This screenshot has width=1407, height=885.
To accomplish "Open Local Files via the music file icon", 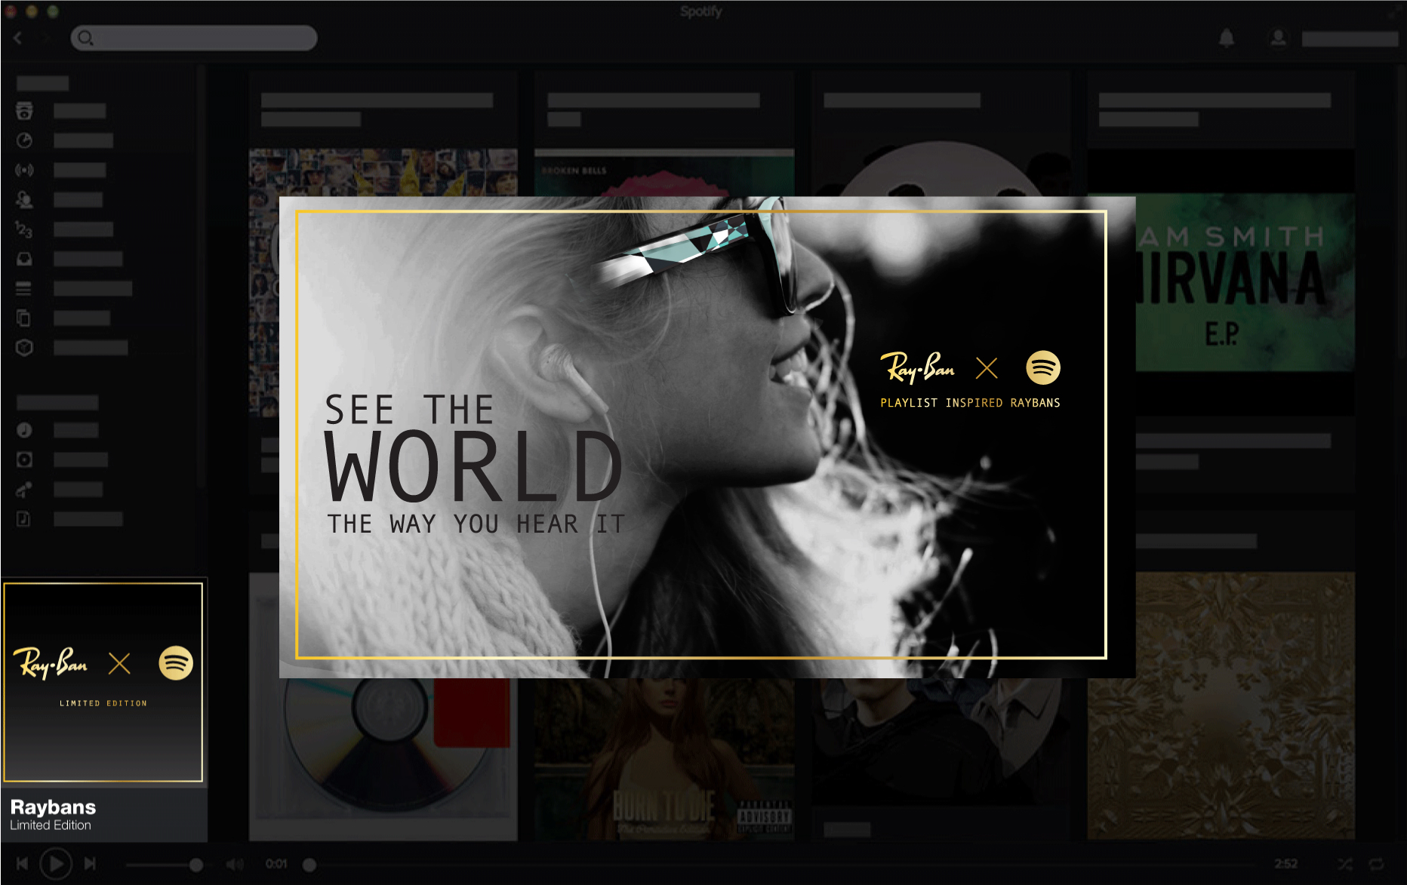I will pyautogui.click(x=24, y=519).
